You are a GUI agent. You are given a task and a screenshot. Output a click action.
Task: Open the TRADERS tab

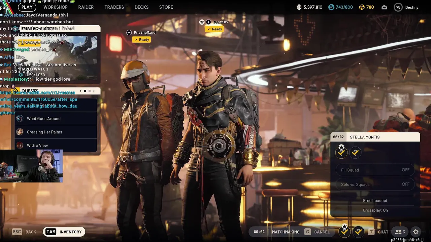pyautogui.click(x=114, y=7)
